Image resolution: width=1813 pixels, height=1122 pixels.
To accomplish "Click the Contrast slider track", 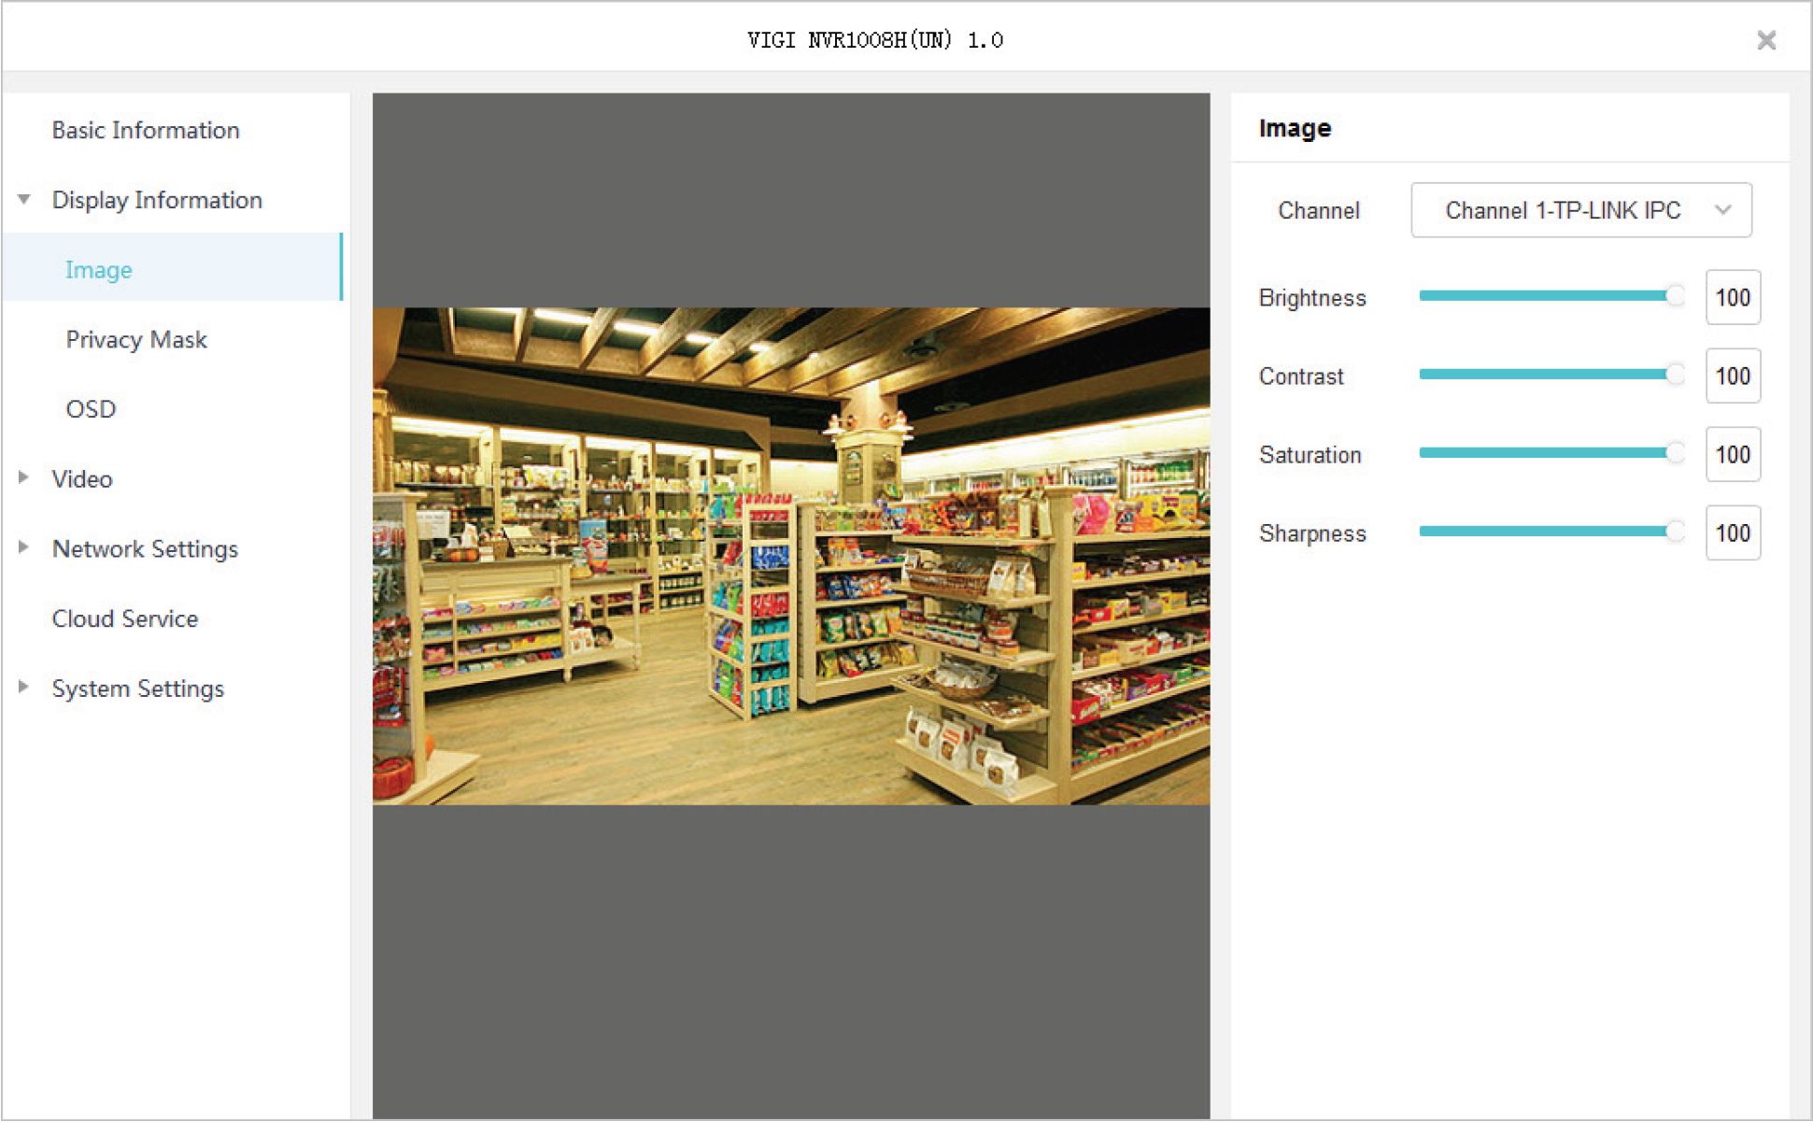I will (1541, 375).
